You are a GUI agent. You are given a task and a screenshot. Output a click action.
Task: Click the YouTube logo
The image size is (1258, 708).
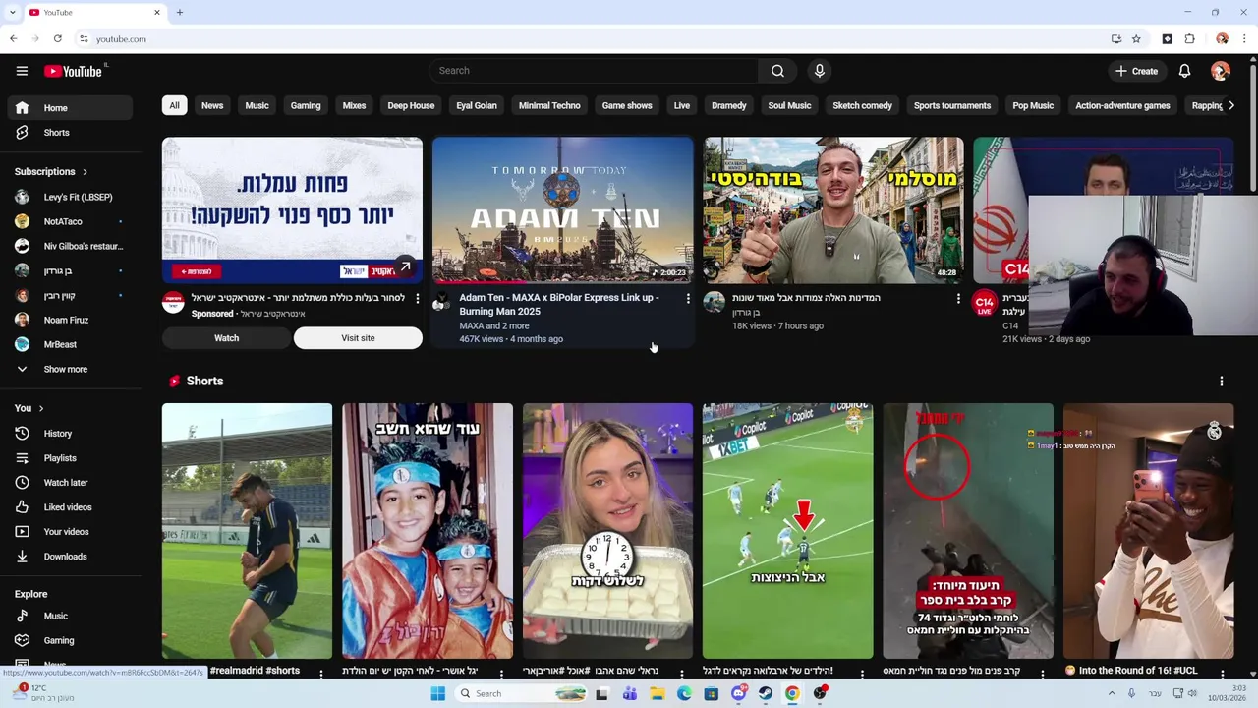coord(73,71)
